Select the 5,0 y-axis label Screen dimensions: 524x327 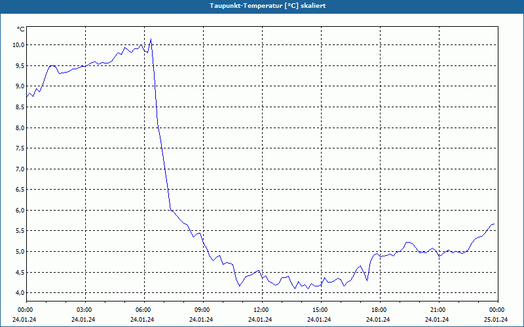click(x=20, y=252)
